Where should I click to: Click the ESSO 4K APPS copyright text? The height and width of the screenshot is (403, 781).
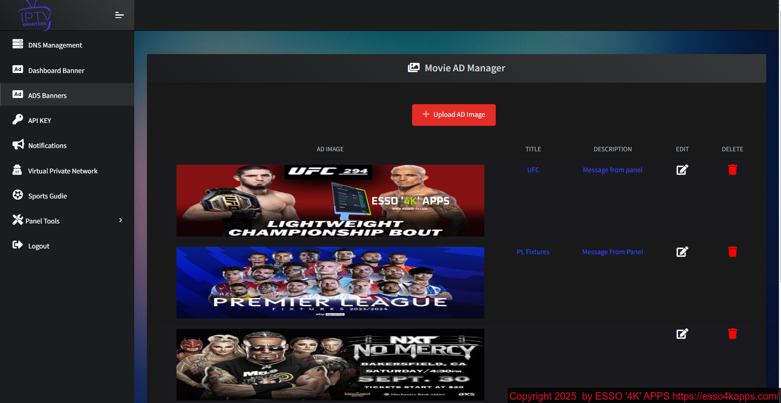pos(644,396)
